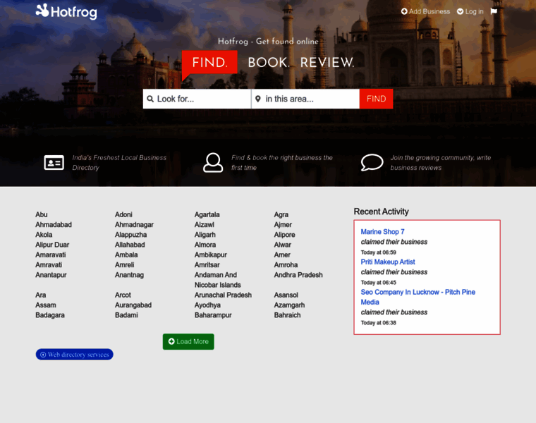536x423 pixels.
Task: Click the location pin icon
Action: [x=258, y=99]
